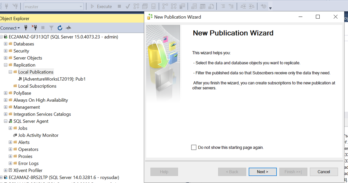The width and height of the screenshot is (348, 183).
Task: Enable 'Do not show this starting page again'
Action: [x=194, y=147]
